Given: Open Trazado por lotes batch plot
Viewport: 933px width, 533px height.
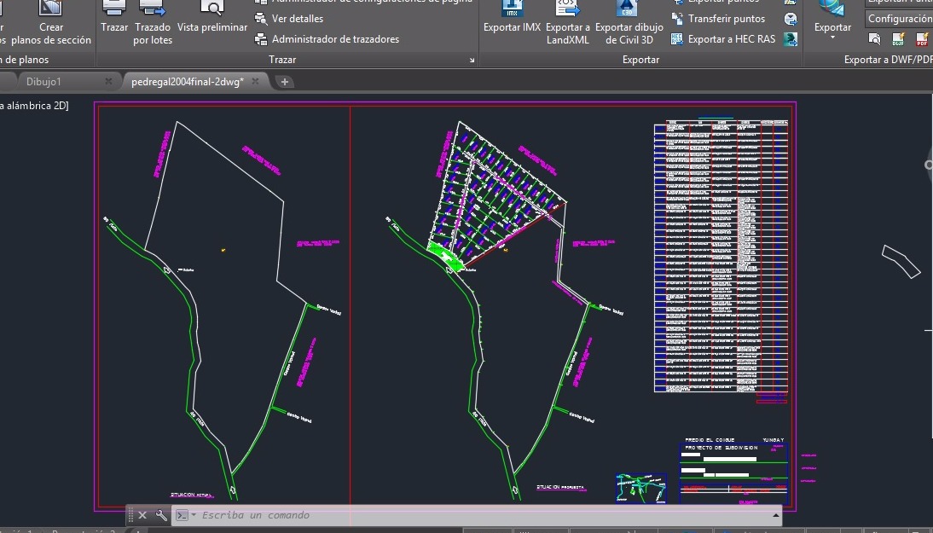Looking at the screenshot, I should pos(153,23).
